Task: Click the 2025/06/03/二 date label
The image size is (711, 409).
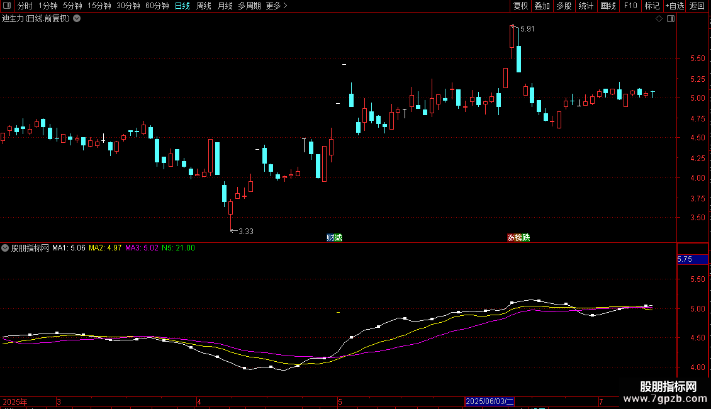Action: pyautogui.click(x=490, y=401)
